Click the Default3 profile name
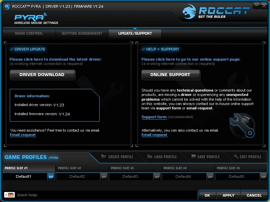Image resolution: width=270 pixels, height=202 pixels. click(130, 176)
